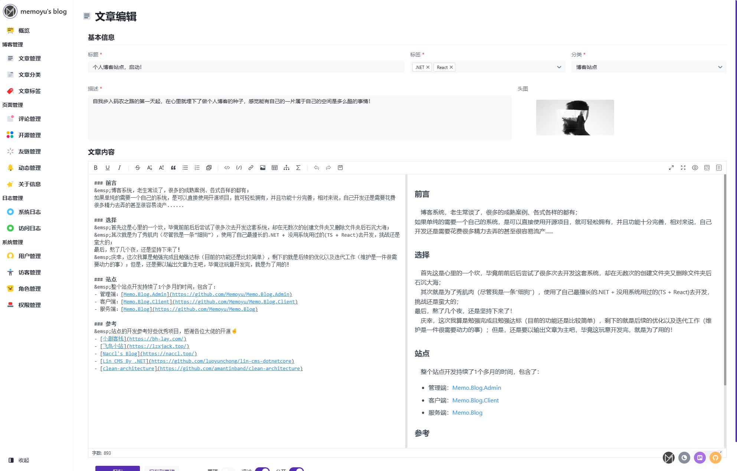
Task: Open 文章管理 in sidebar
Action: 30,59
